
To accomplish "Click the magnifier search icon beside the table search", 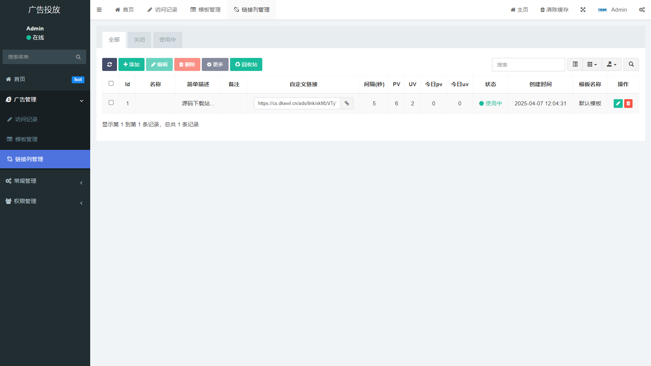I will [631, 64].
